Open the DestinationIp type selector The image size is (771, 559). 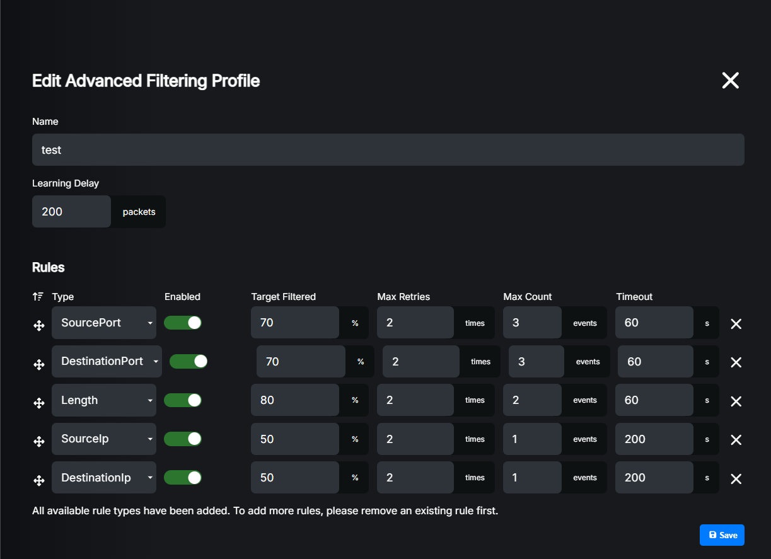click(x=104, y=478)
